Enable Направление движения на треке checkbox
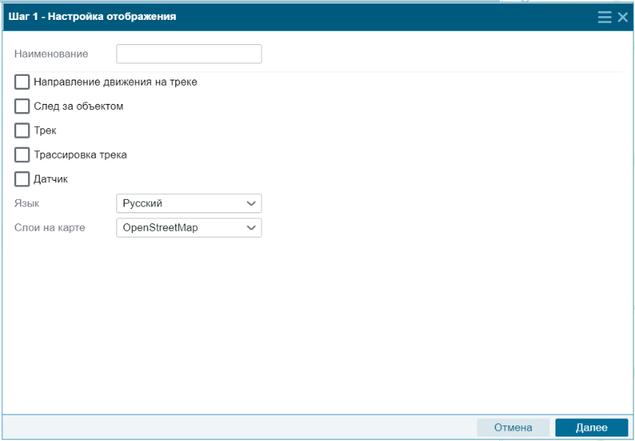635x441 pixels. pos(22,82)
